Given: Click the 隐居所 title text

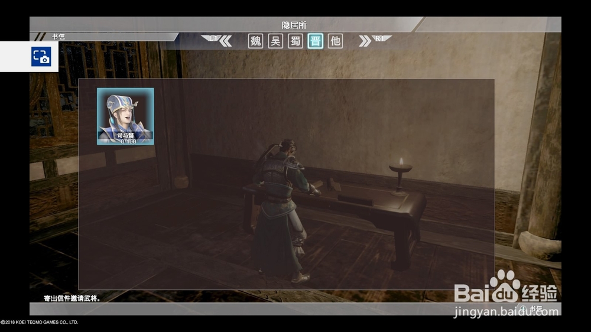Looking at the screenshot, I should (x=294, y=25).
